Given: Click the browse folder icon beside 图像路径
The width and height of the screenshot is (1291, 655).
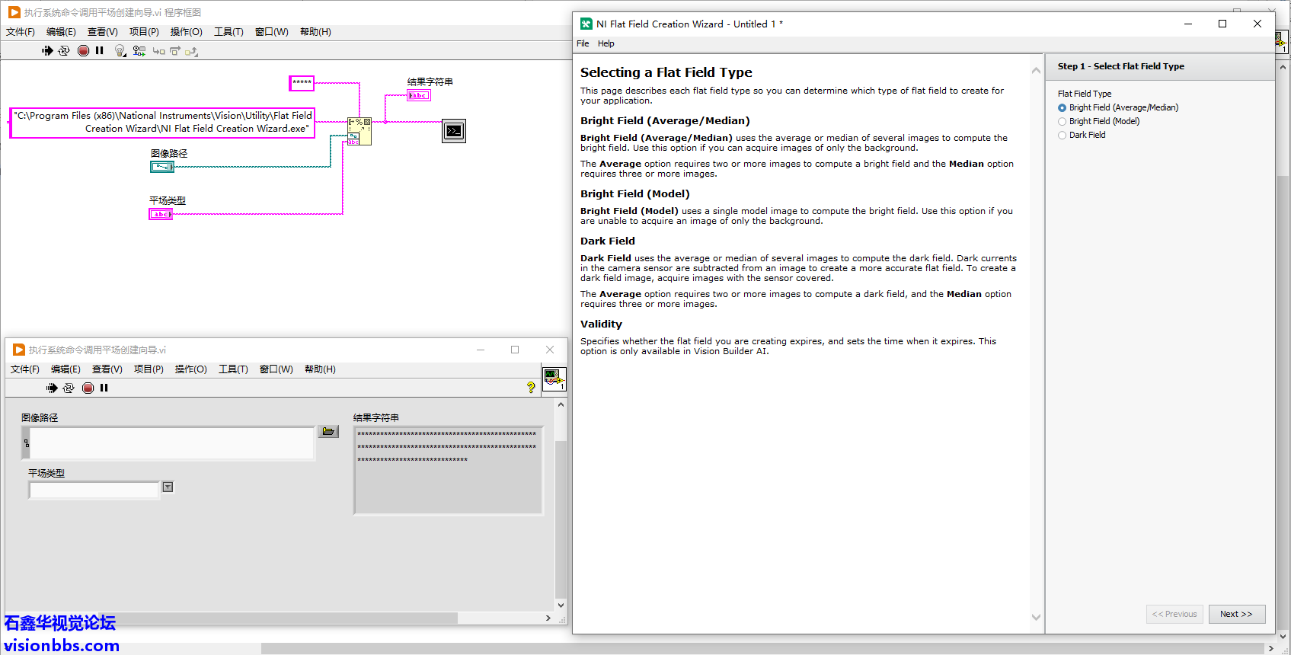Looking at the screenshot, I should (x=328, y=432).
